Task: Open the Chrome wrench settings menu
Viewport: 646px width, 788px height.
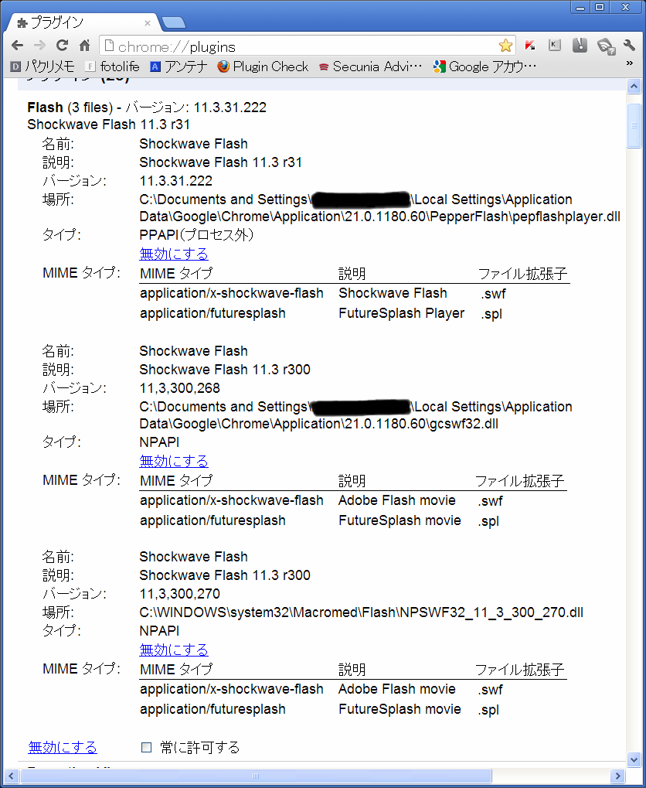Action: coord(629,46)
